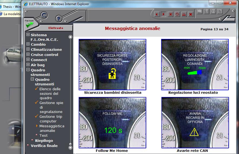Expand the Cruise control section
This screenshot has width=239, height=154.
[28, 54]
